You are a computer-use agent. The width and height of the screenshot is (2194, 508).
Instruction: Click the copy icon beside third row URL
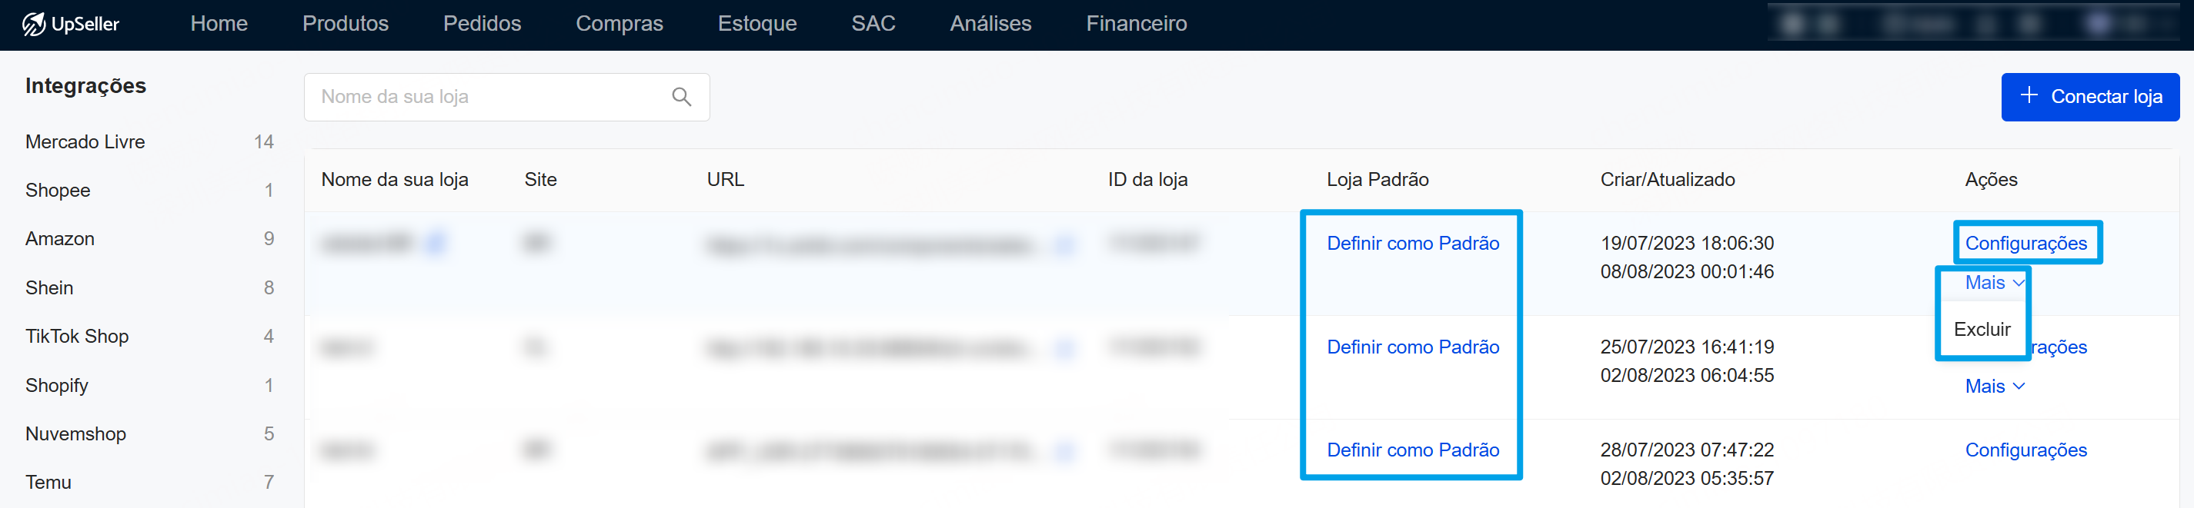(1064, 451)
